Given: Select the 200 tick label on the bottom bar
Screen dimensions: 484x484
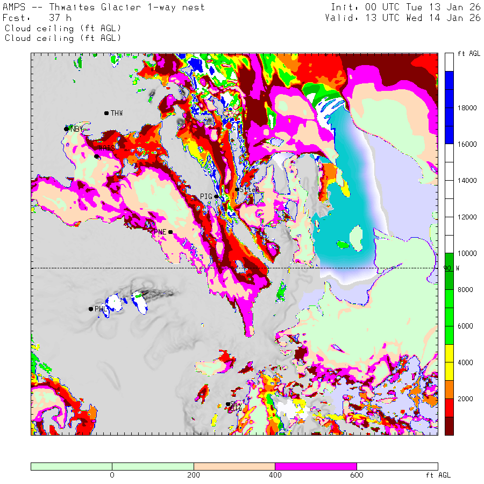Looking at the screenshot, I should [x=194, y=475].
